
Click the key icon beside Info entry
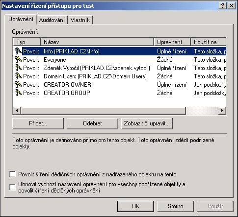click(x=18, y=51)
